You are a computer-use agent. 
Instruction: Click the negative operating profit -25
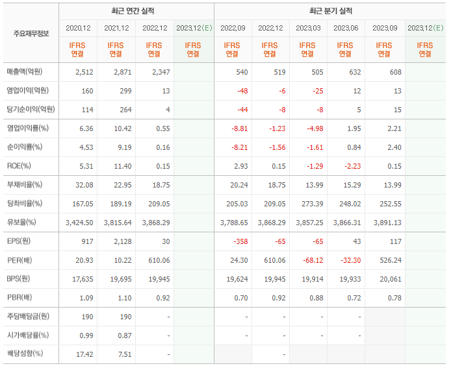point(318,91)
